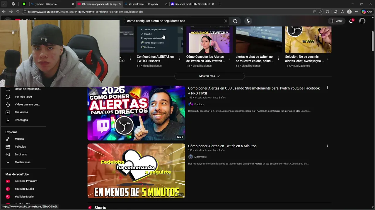Screen dimensions: 375x210
Task: Open options for 'Cómo Conectar las Alertas' short
Action: coord(229,58)
